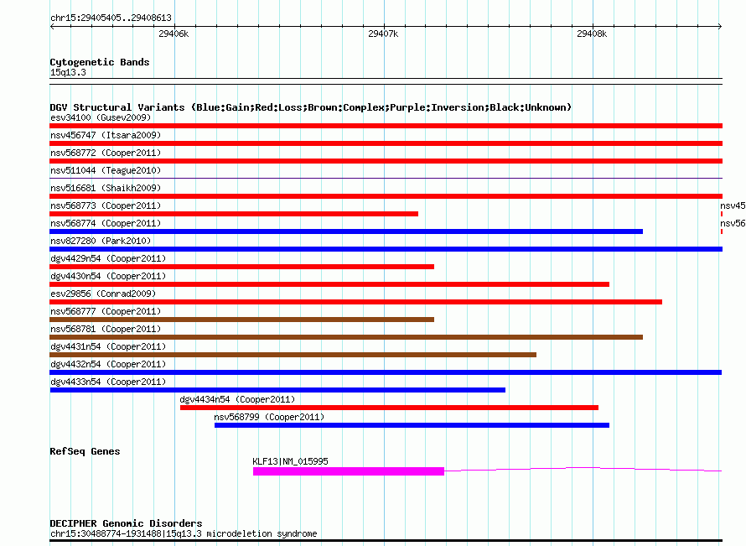Screen dimensions: 746x546
Task: Click the 29408k ruler tick label
Action: (x=592, y=34)
